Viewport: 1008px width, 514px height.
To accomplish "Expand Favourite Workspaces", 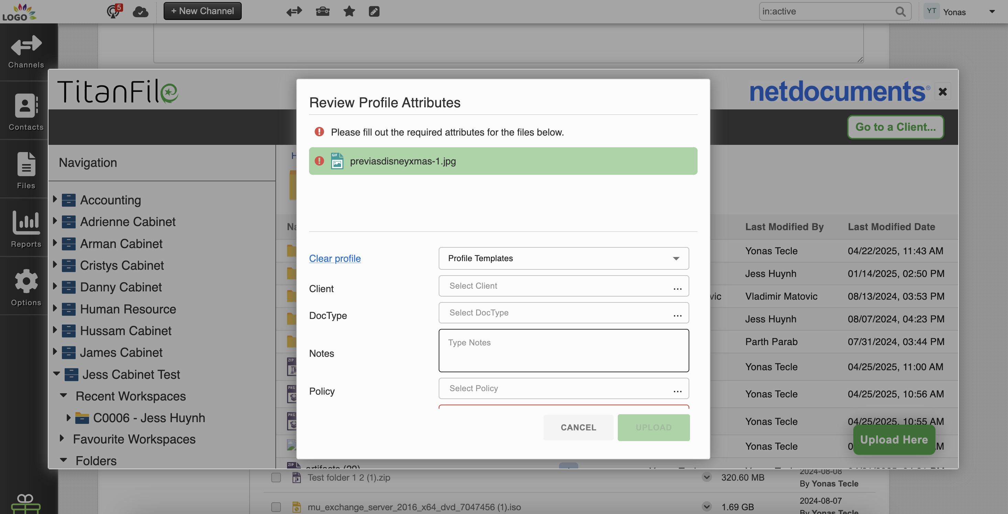I will pyautogui.click(x=62, y=438).
